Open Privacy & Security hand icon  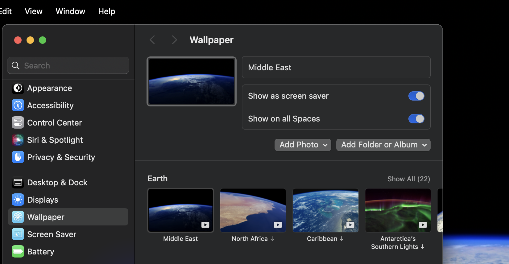(18, 157)
